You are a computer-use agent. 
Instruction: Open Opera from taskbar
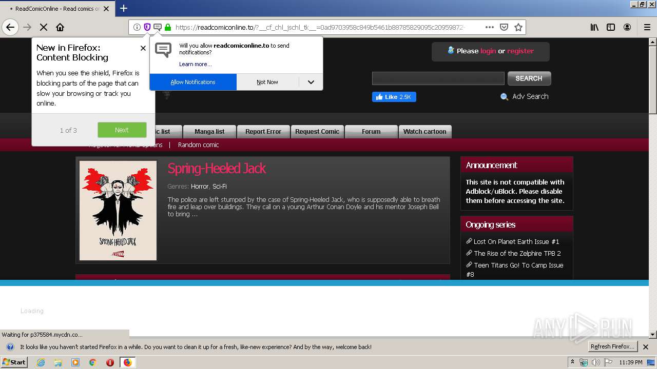(x=110, y=362)
